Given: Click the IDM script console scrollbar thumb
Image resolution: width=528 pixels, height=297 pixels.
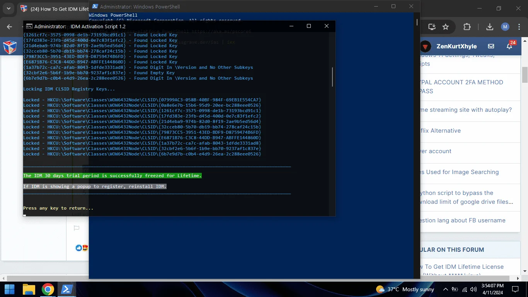Looking at the screenshot, I should [x=332, y=77].
